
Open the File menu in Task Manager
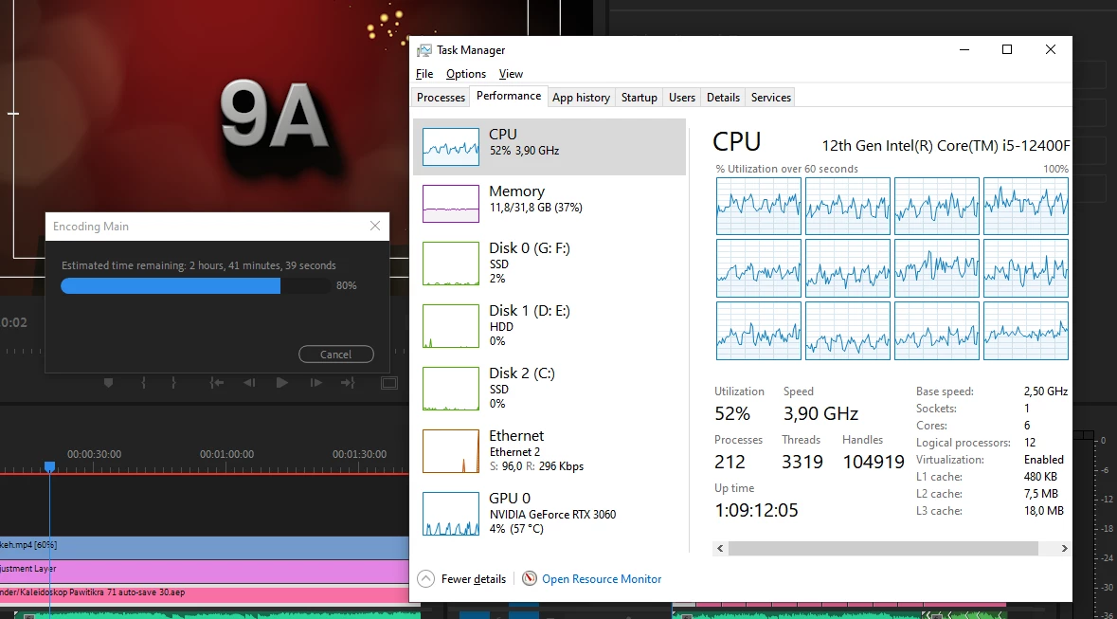coord(424,73)
